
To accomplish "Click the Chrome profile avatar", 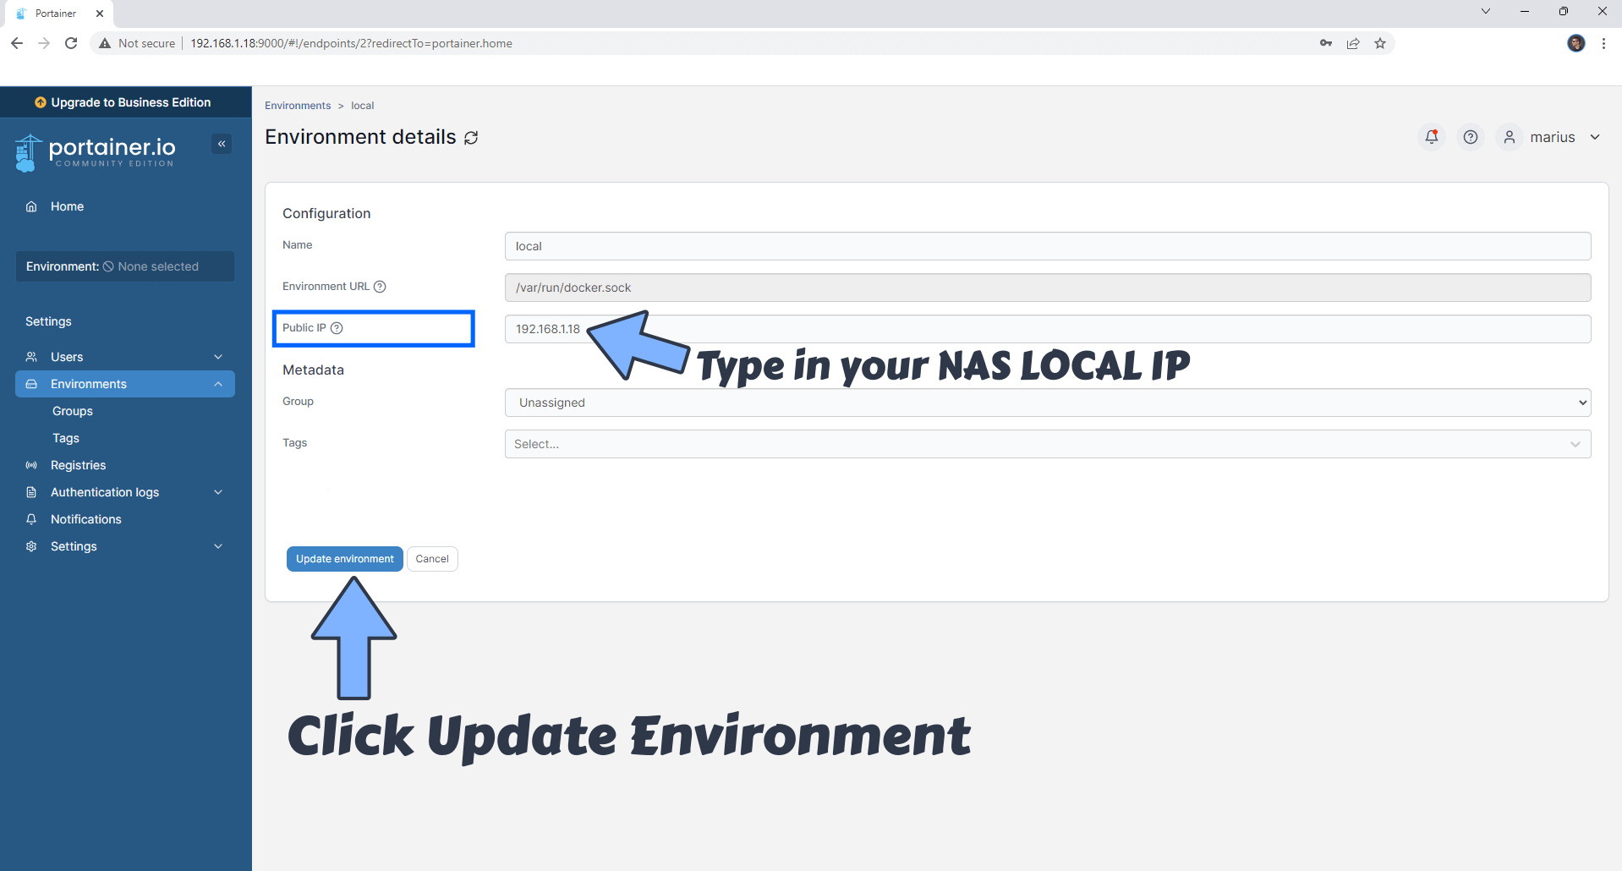I will 1576,43.
